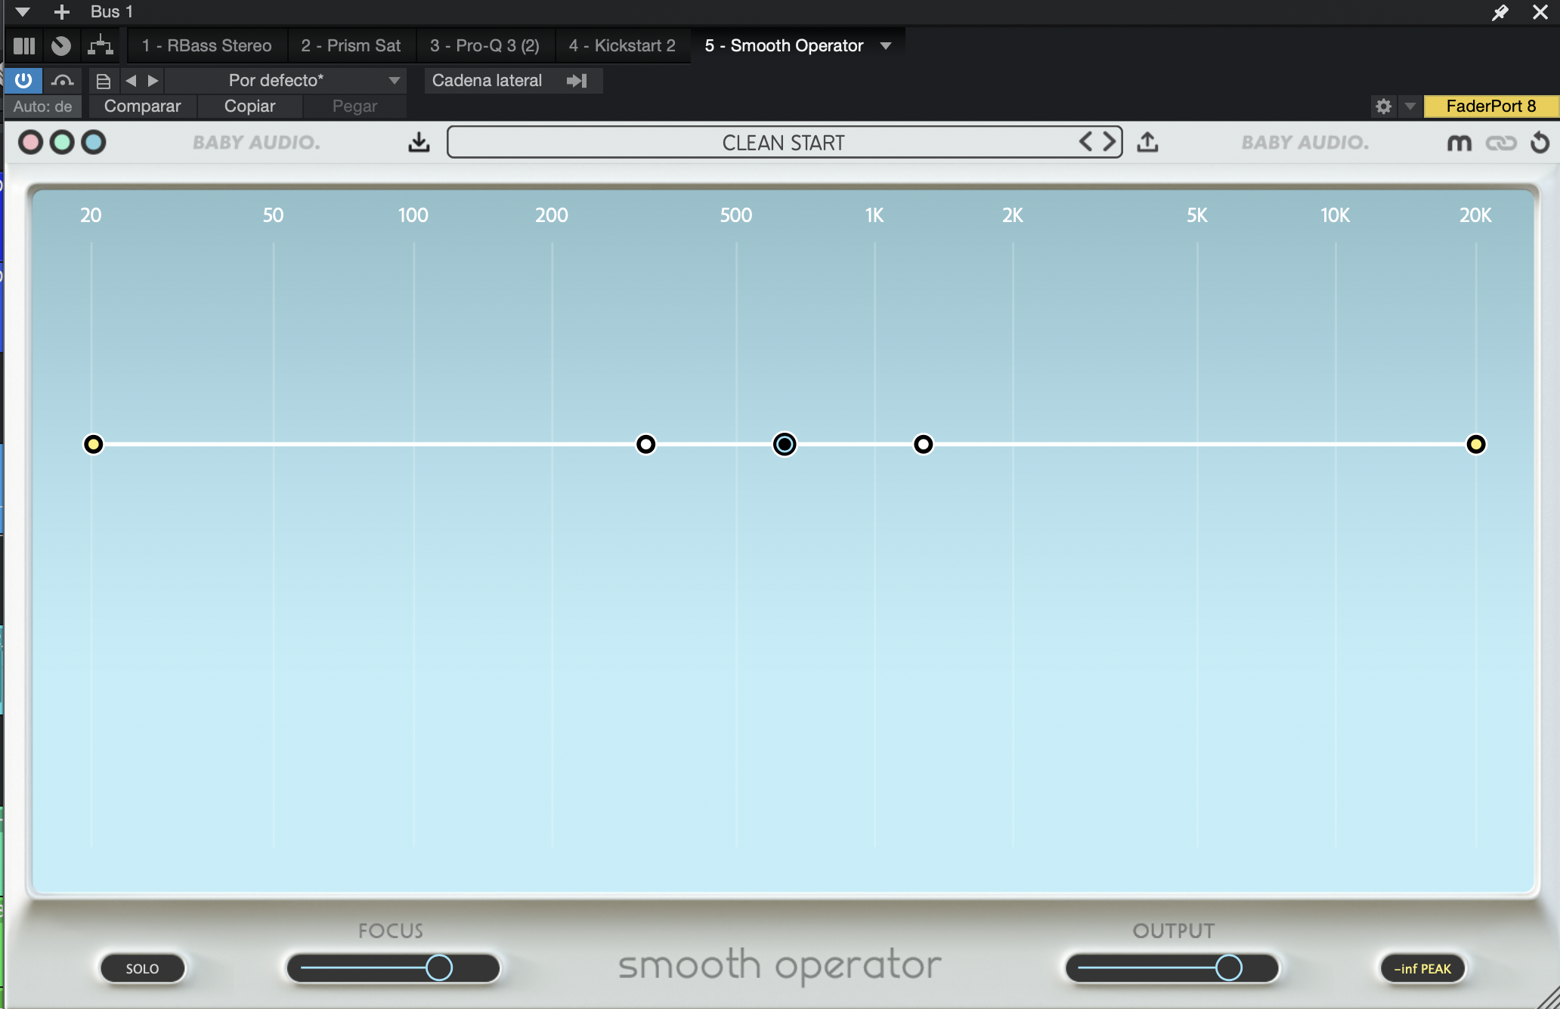1560x1009 pixels.
Task: Click the circular dial icon in header
Action: tap(61, 46)
